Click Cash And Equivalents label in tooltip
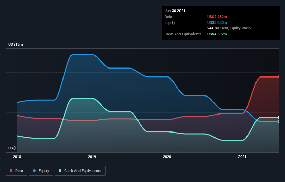The height and width of the screenshot is (182, 285). coord(183,34)
